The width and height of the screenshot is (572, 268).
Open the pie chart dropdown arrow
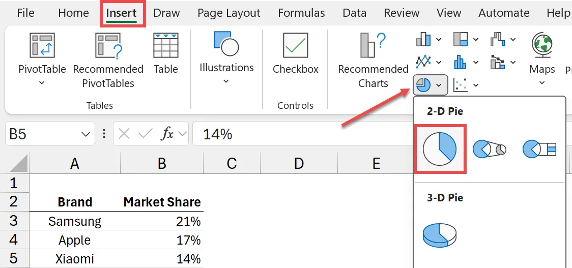(439, 85)
